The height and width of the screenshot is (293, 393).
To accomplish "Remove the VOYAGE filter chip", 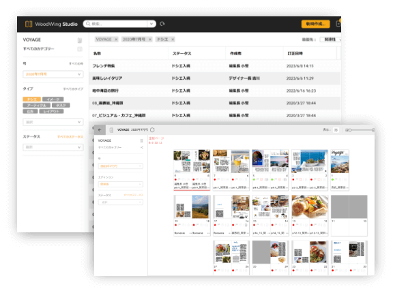I will pyautogui.click(x=116, y=40).
